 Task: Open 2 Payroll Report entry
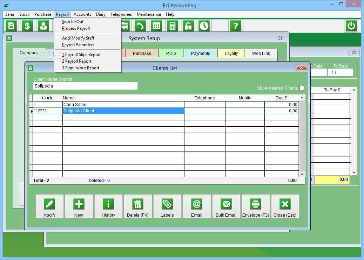tap(88, 61)
